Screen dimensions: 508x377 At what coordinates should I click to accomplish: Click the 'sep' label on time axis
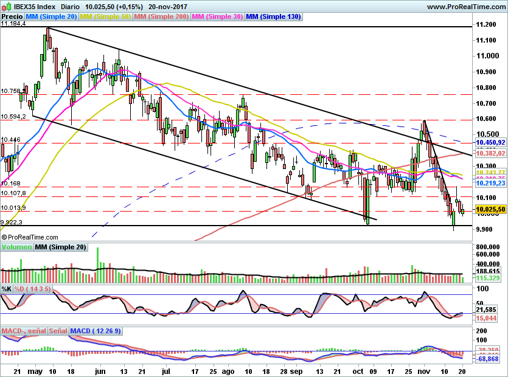pos(296,372)
